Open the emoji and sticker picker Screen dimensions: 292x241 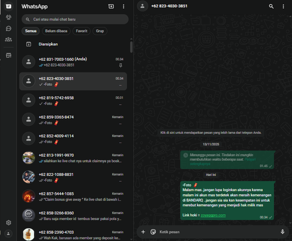(x=153, y=232)
